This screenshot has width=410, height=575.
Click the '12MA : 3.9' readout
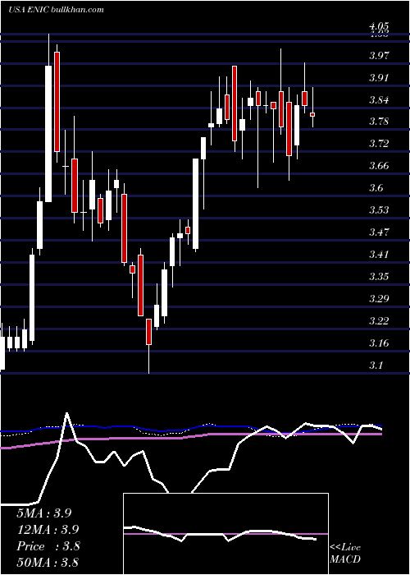pyautogui.click(x=48, y=530)
